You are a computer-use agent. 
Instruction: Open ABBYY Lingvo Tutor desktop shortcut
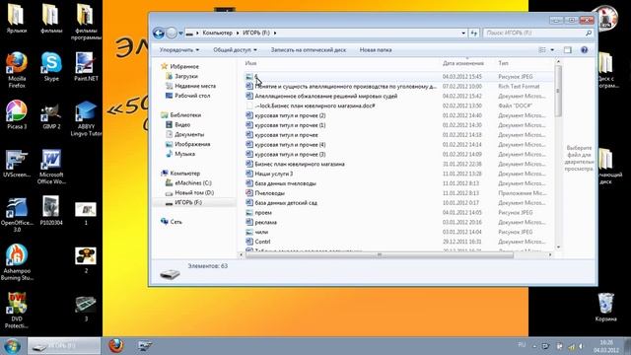[x=86, y=118]
